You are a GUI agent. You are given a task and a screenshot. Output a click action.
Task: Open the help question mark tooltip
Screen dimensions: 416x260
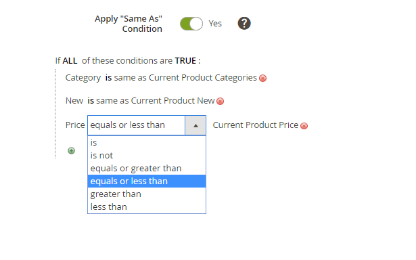[x=244, y=24]
